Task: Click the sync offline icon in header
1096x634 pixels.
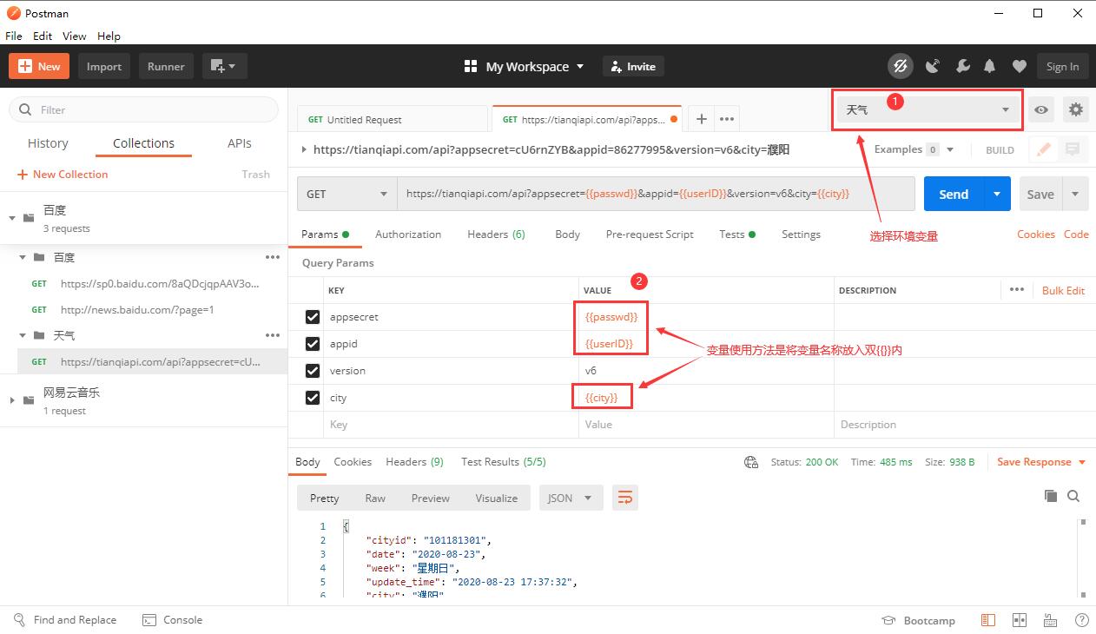Action: pos(901,66)
